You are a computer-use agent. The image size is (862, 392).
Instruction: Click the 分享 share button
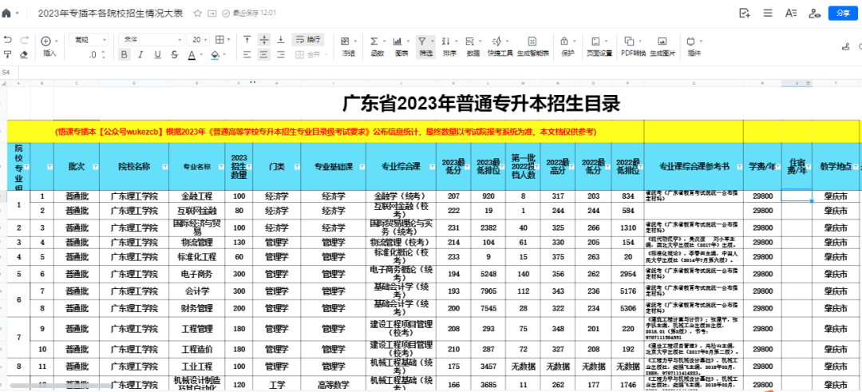coord(843,14)
